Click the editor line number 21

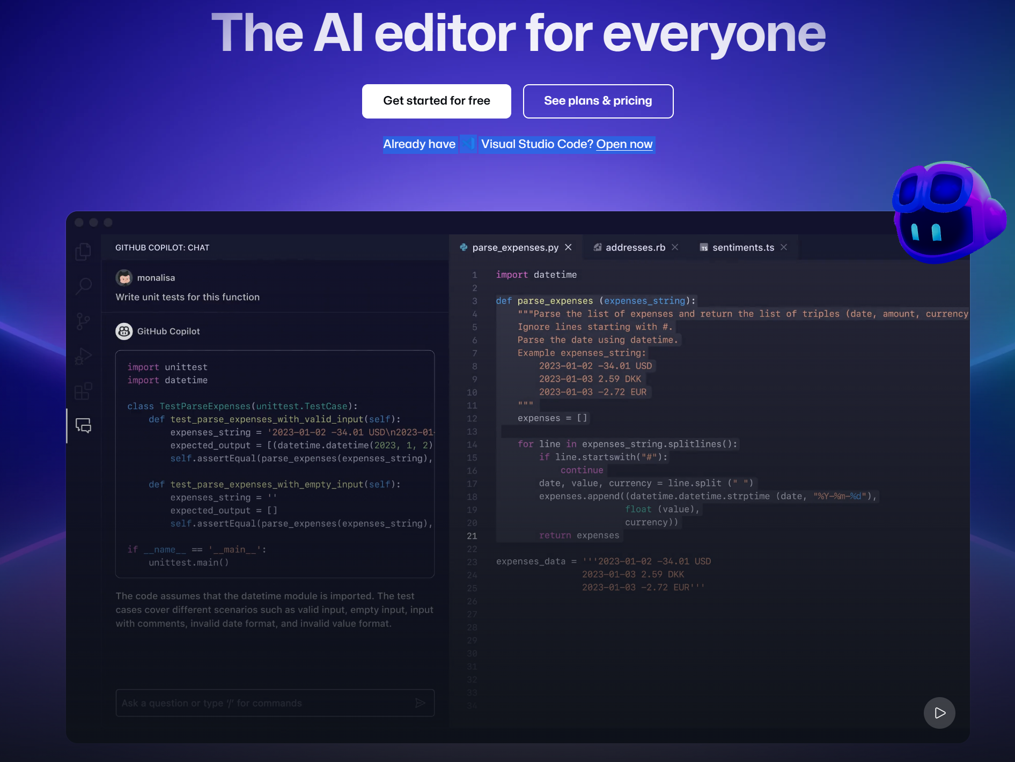(x=472, y=536)
